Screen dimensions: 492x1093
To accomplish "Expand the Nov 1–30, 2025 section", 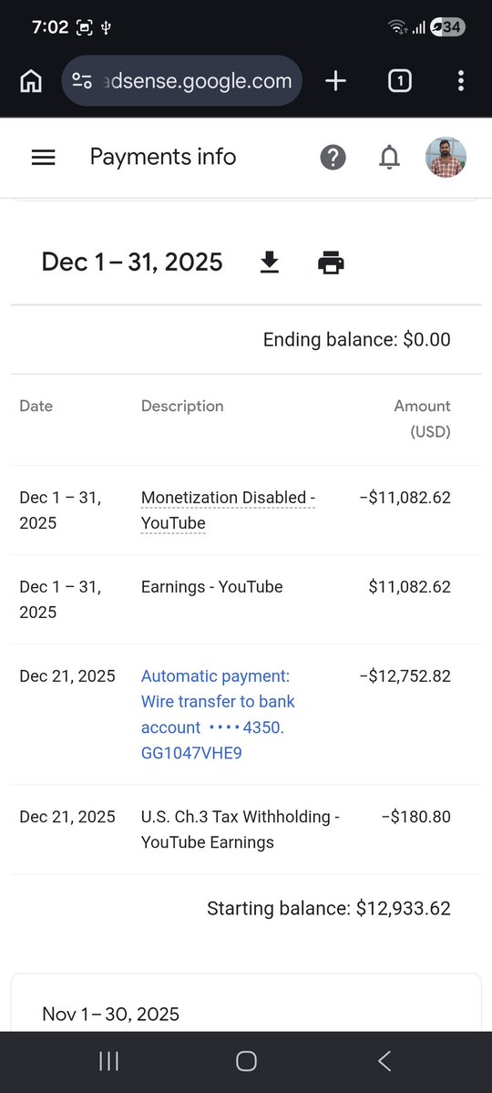I will pos(246,1013).
